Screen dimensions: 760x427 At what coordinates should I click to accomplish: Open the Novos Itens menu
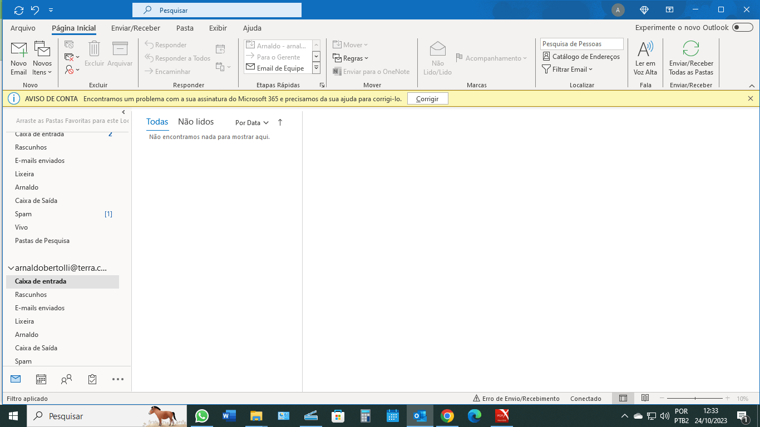tap(42, 58)
